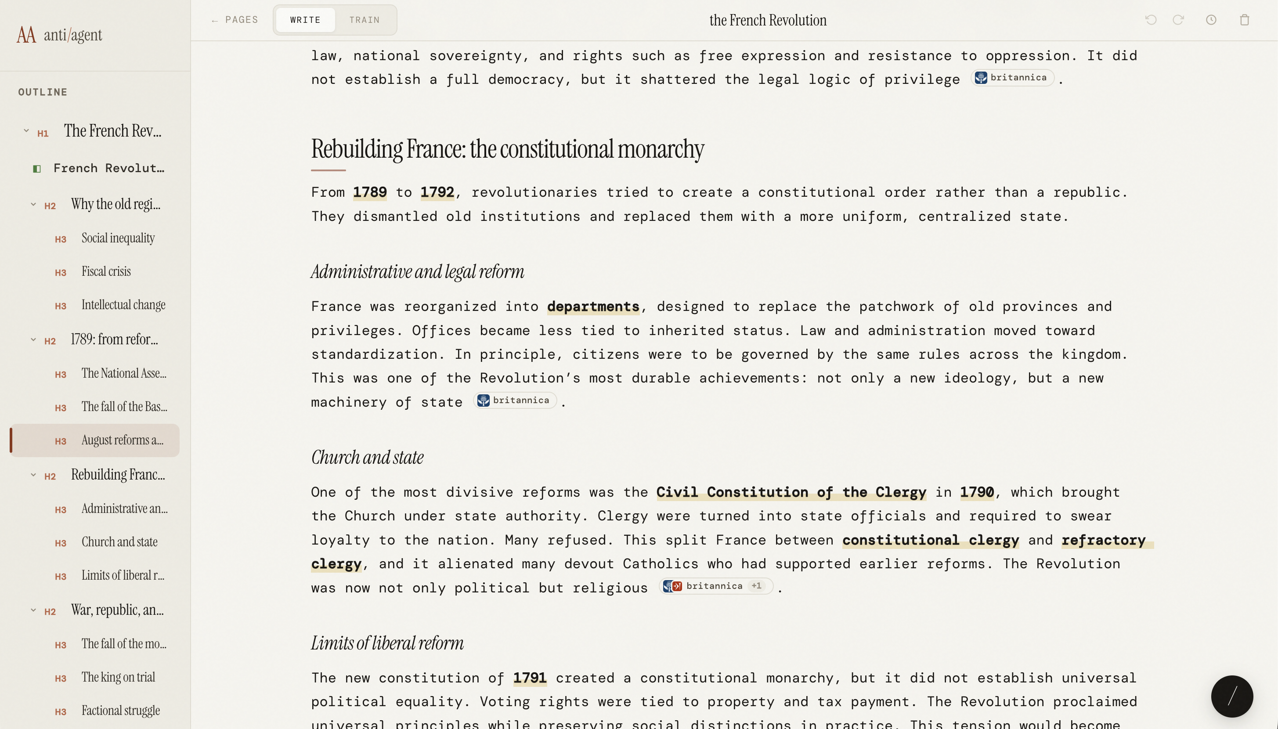Switch to the Write tab
This screenshot has height=729, width=1278.
pyautogui.click(x=305, y=19)
